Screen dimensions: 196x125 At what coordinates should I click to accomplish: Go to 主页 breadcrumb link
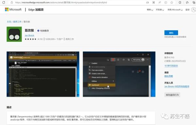point(9,22)
